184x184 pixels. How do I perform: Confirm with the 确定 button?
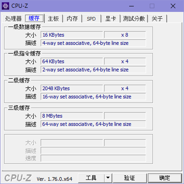coord(165,178)
